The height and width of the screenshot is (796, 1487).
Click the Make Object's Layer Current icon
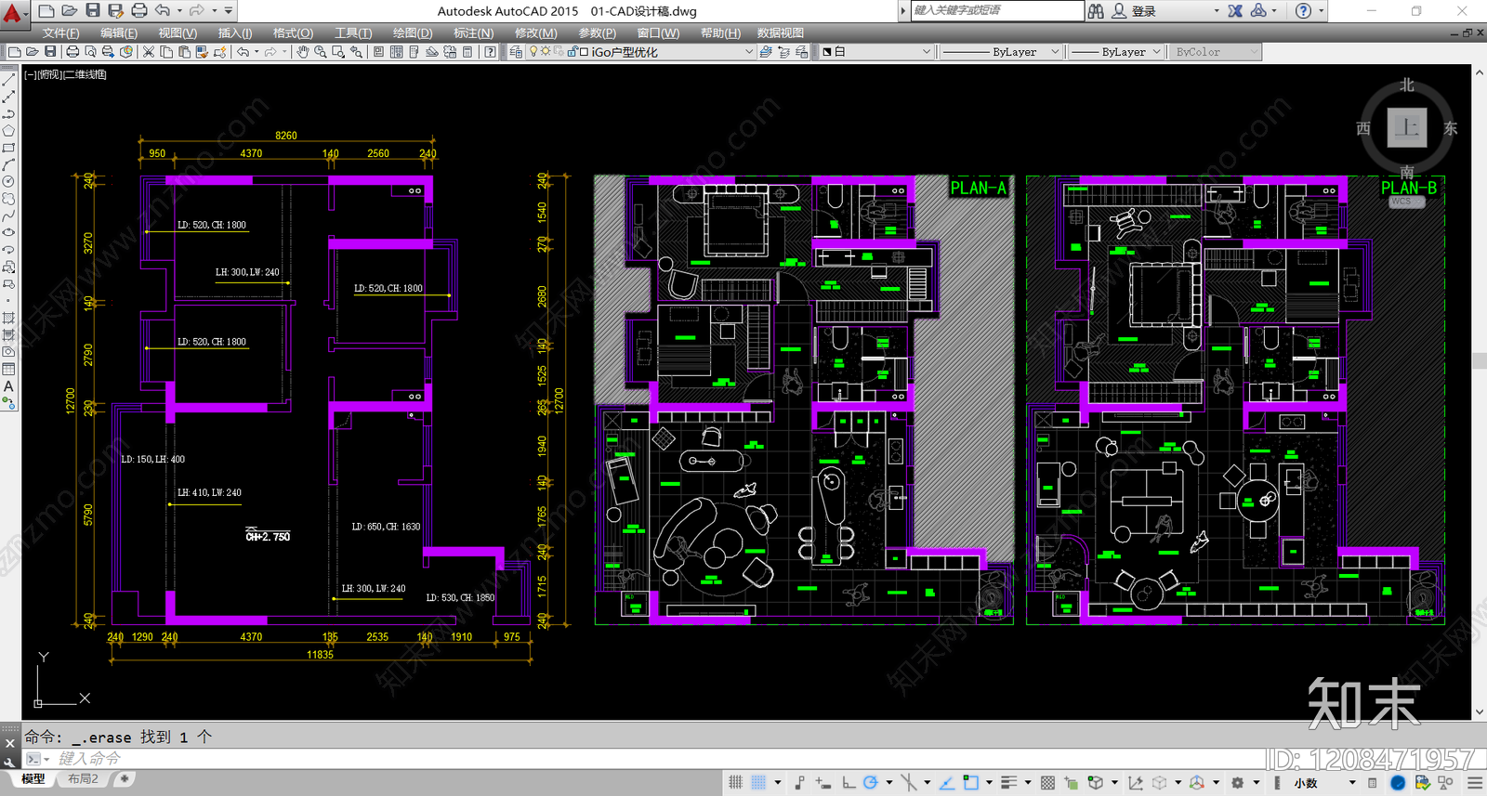765,52
